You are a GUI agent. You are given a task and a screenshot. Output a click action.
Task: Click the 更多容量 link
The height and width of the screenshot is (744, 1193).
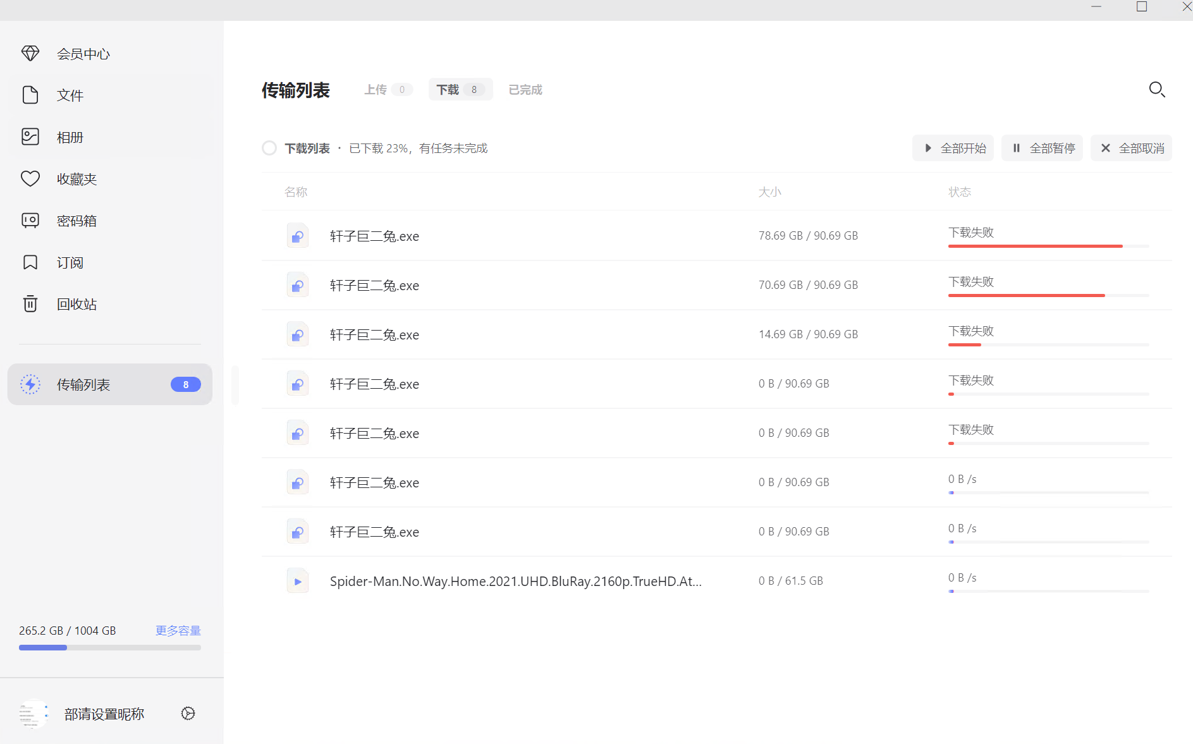178,630
